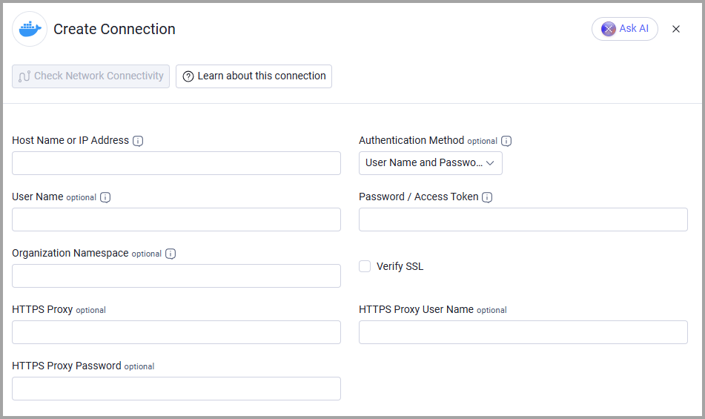Focus the Password / Access Token field
This screenshot has width=705, height=419.
coord(523,220)
